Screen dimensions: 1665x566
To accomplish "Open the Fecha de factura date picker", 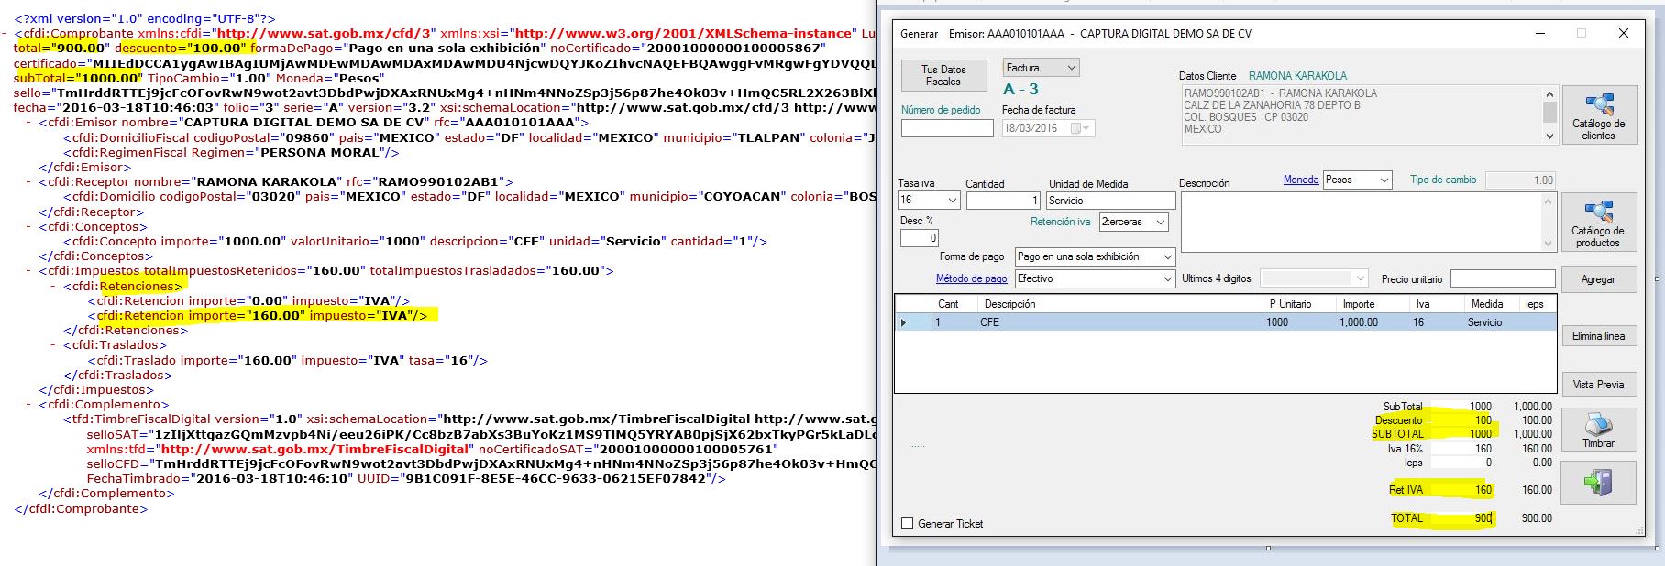I will [1048, 128].
